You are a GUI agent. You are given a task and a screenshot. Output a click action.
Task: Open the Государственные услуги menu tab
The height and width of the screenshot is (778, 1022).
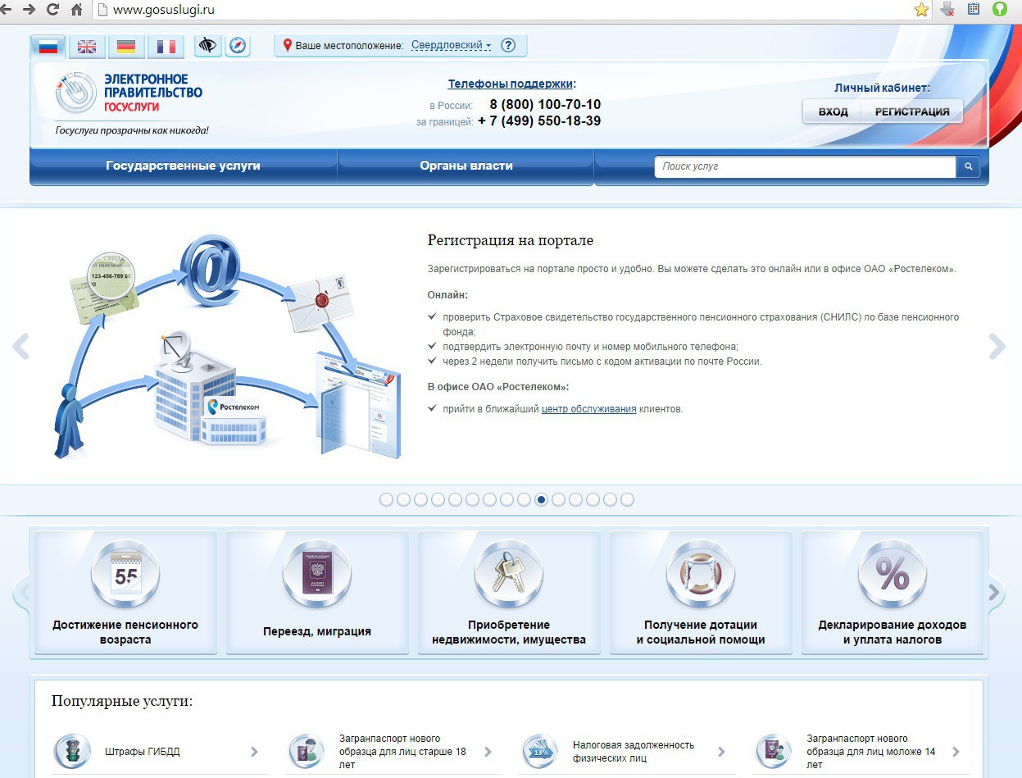click(183, 166)
